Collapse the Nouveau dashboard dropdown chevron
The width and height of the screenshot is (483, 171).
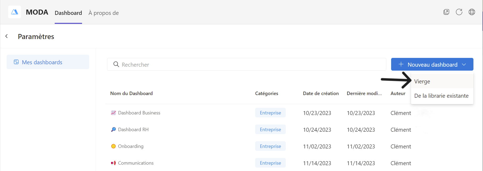[x=464, y=65]
